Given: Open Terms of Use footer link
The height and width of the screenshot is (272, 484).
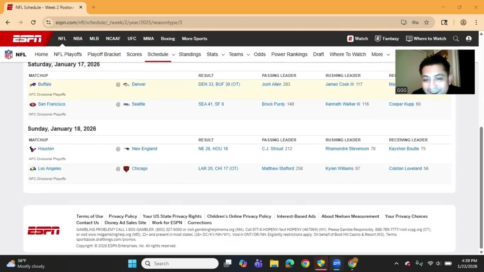Looking at the screenshot, I should click(90, 216).
